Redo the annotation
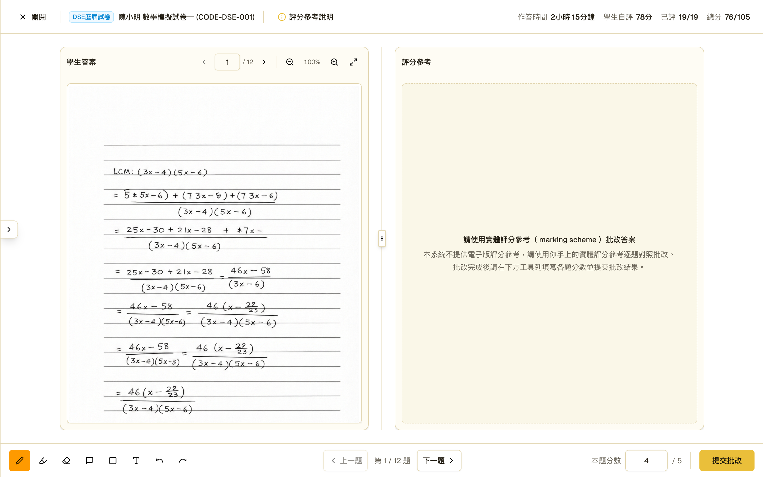763x477 pixels. 183,460
